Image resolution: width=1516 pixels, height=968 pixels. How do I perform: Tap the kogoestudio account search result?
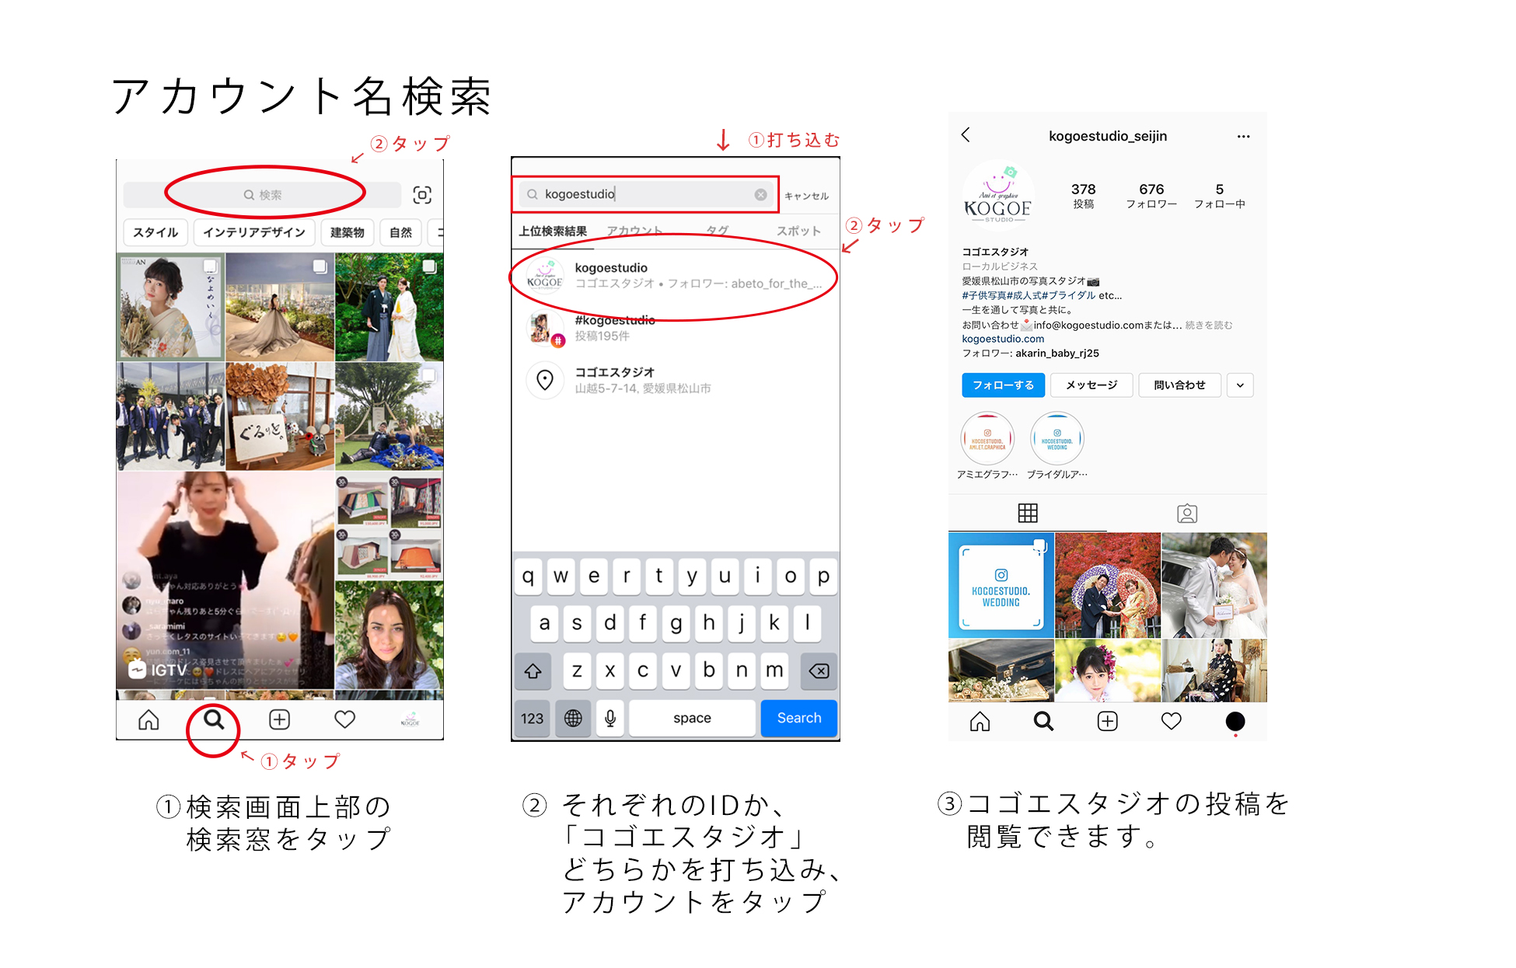[x=675, y=276]
